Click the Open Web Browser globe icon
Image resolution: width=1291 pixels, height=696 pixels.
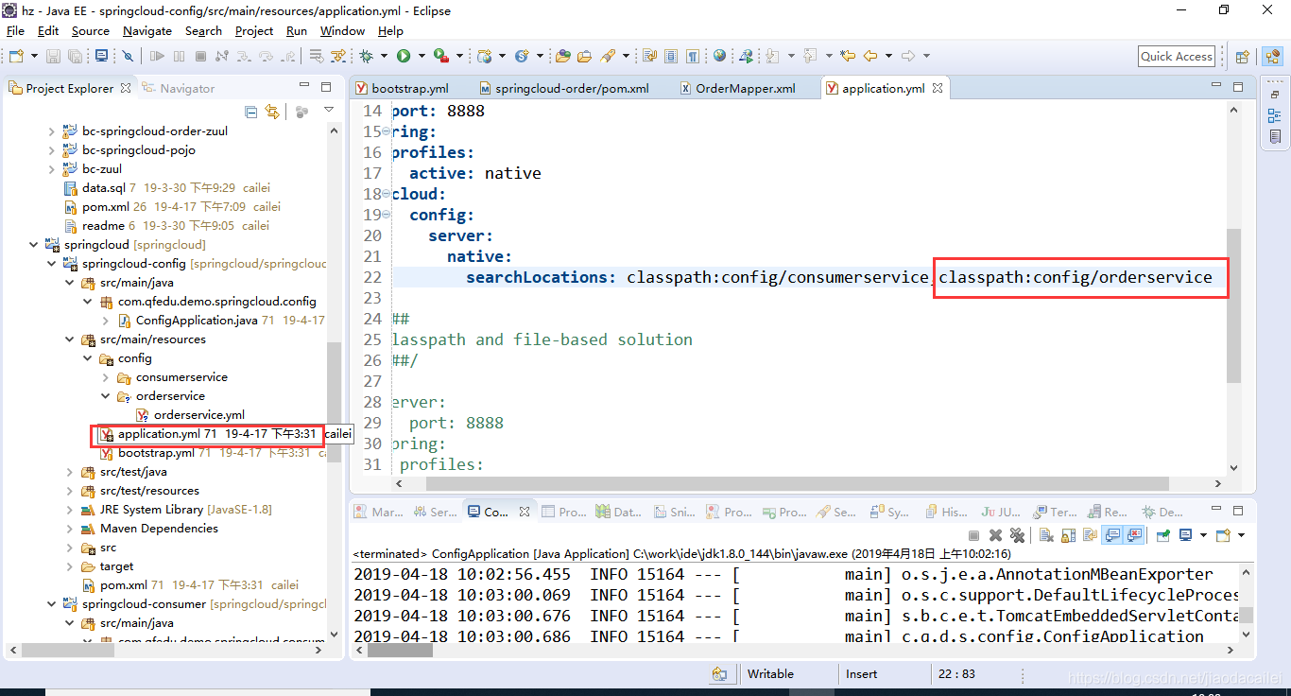point(719,57)
